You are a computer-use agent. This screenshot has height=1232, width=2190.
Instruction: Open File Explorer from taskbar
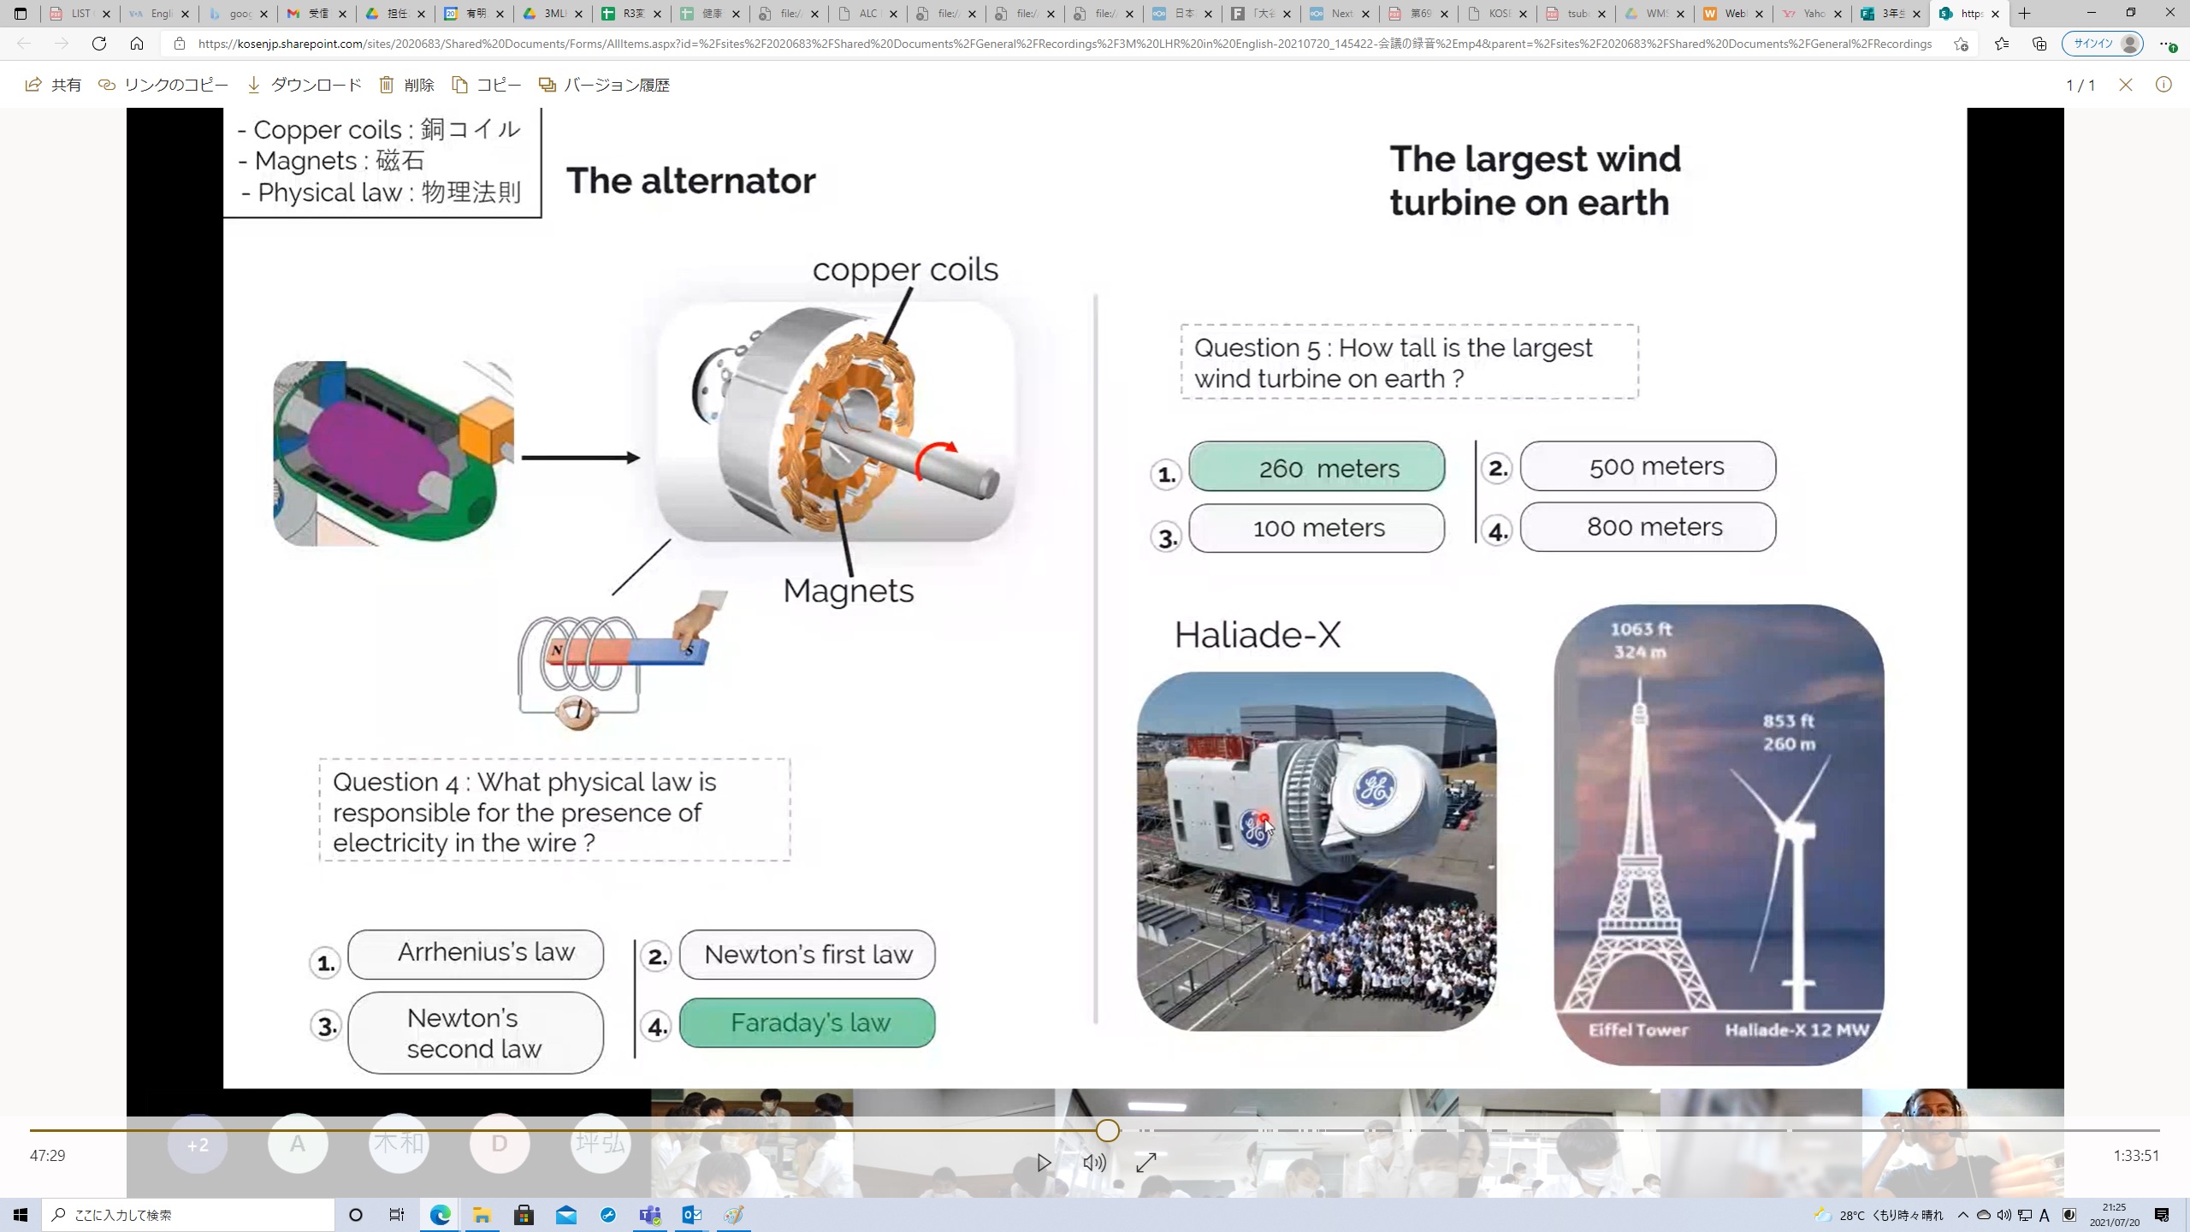(x=482, y=1215)
